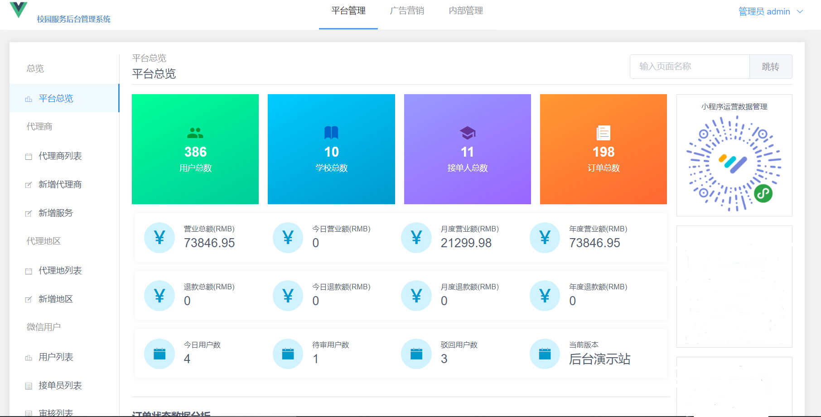This screenshot has height=417, width=821.
Task: Open 代理商列表 in the sidebar
Action: pos(64,156)
